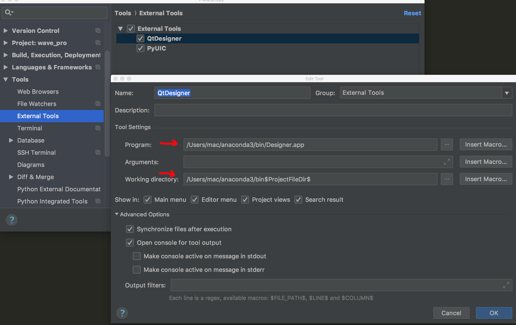Viewport: 516px width, 325px height.
Task: Expand the Arguments field editor
Action: pyautogui.click(x=447, y=162)
